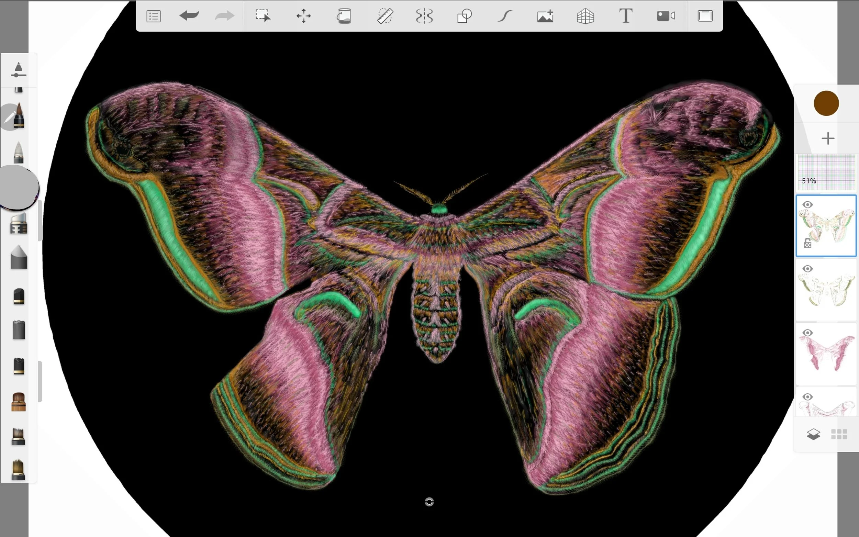
Task: Hide the green outline sketch layer
Action: coord(807,269)
